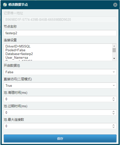Screen dimensions: 120x145
Task: Click into the 池.最大连接数 number field
Action: tap(58, 126)
